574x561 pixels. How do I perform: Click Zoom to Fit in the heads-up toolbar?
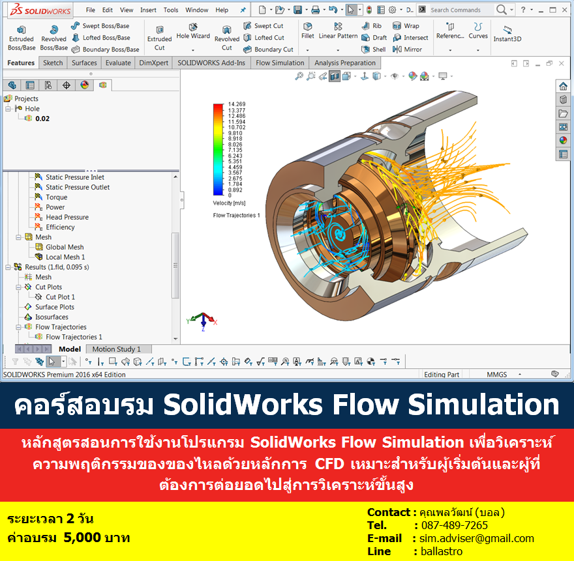tap(299, 76)
